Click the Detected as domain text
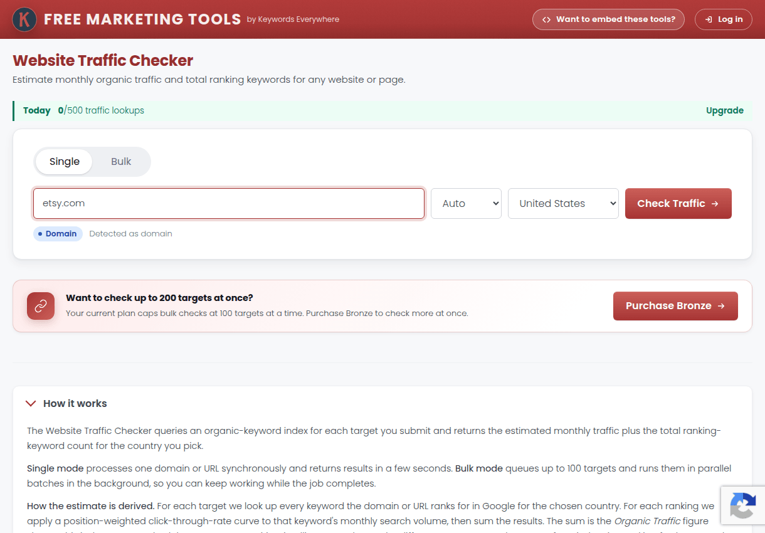The height and width of the screenshot is (533, 765). pyautogui.click(x=130, y=234)
